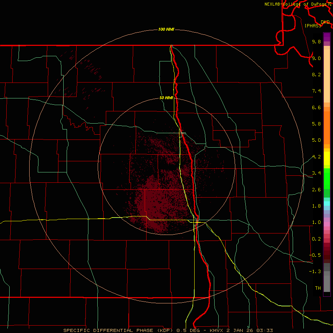
Task: Pick the bright green band on the color bar
Action: tap(327, 178)
